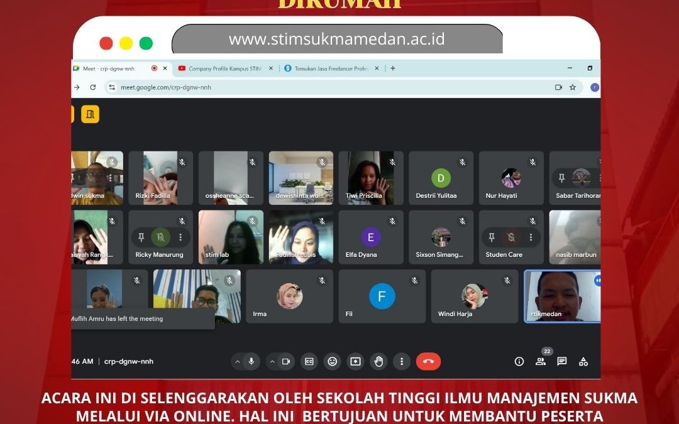Toggle the camera button in call controls

286,361
